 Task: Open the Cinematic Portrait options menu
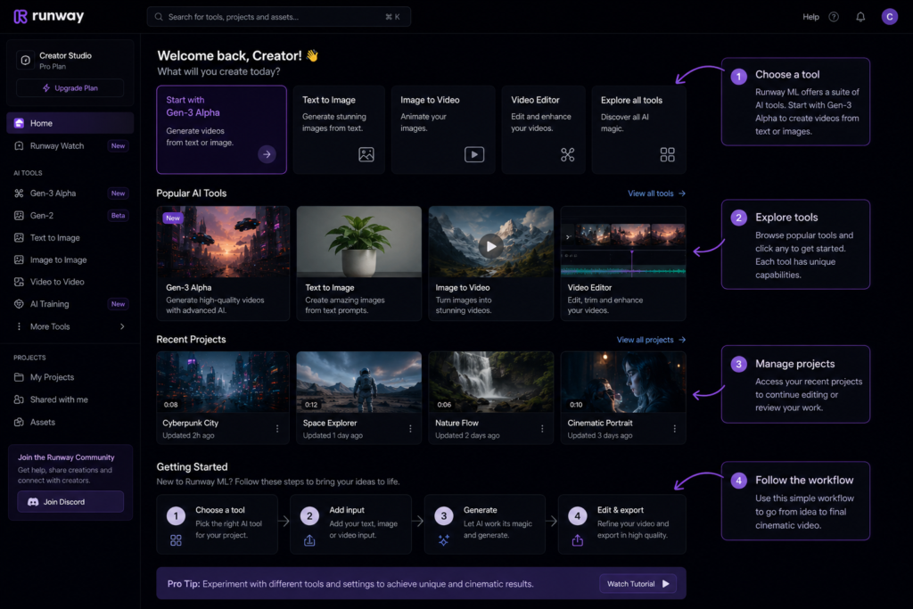(x=675, y=429)
